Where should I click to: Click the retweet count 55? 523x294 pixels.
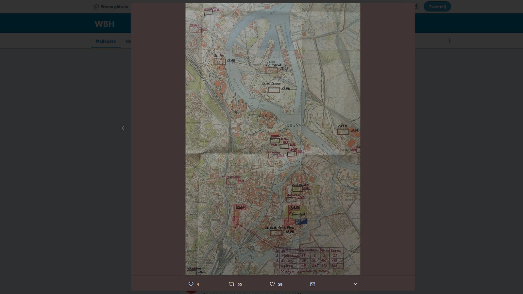pos(240,284)
